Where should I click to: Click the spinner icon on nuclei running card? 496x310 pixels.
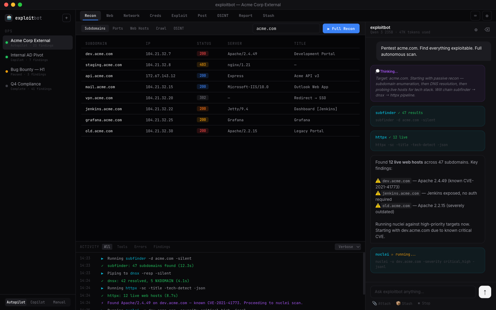coord(392,255)
